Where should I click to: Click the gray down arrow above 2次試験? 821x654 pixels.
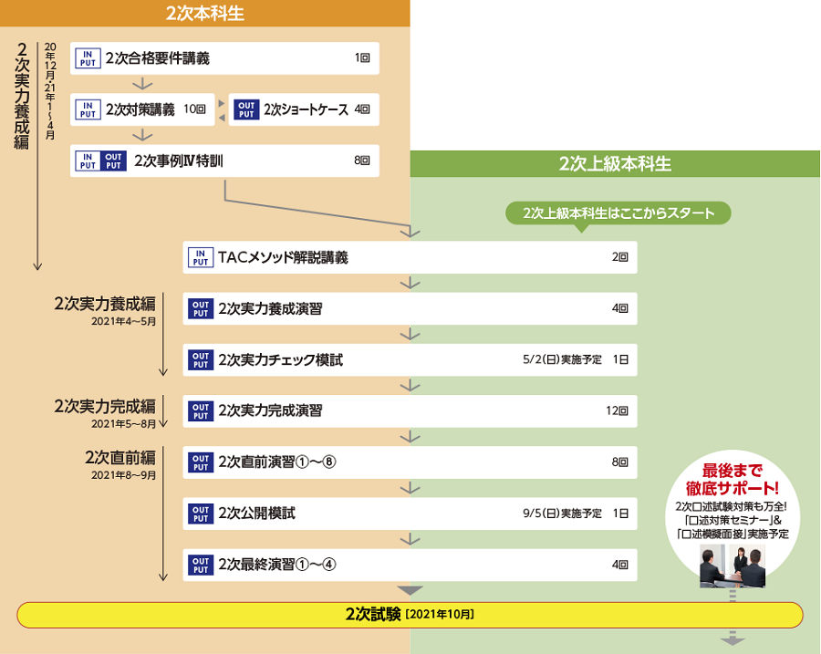[410, 590]
